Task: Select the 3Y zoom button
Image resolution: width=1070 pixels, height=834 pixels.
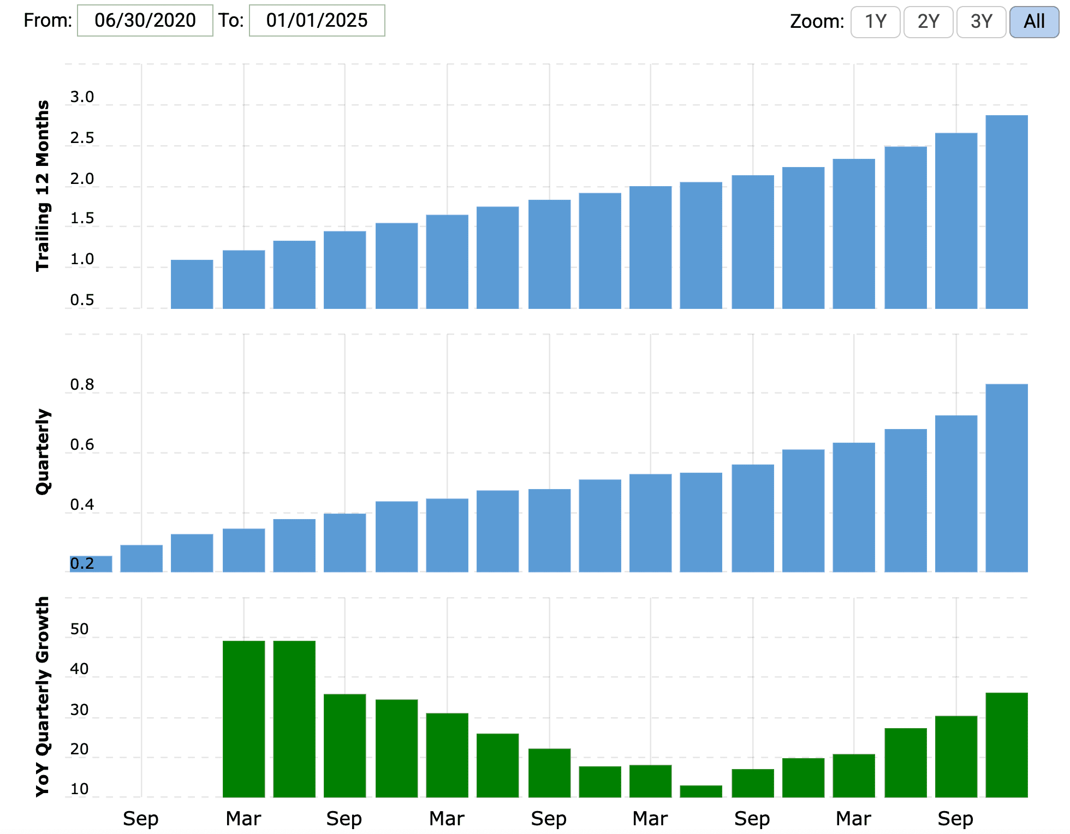Action: (981, 22)
